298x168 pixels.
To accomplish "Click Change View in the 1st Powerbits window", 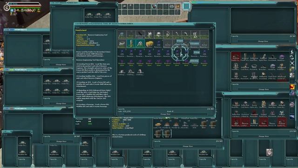I will [x=61, y=65].
